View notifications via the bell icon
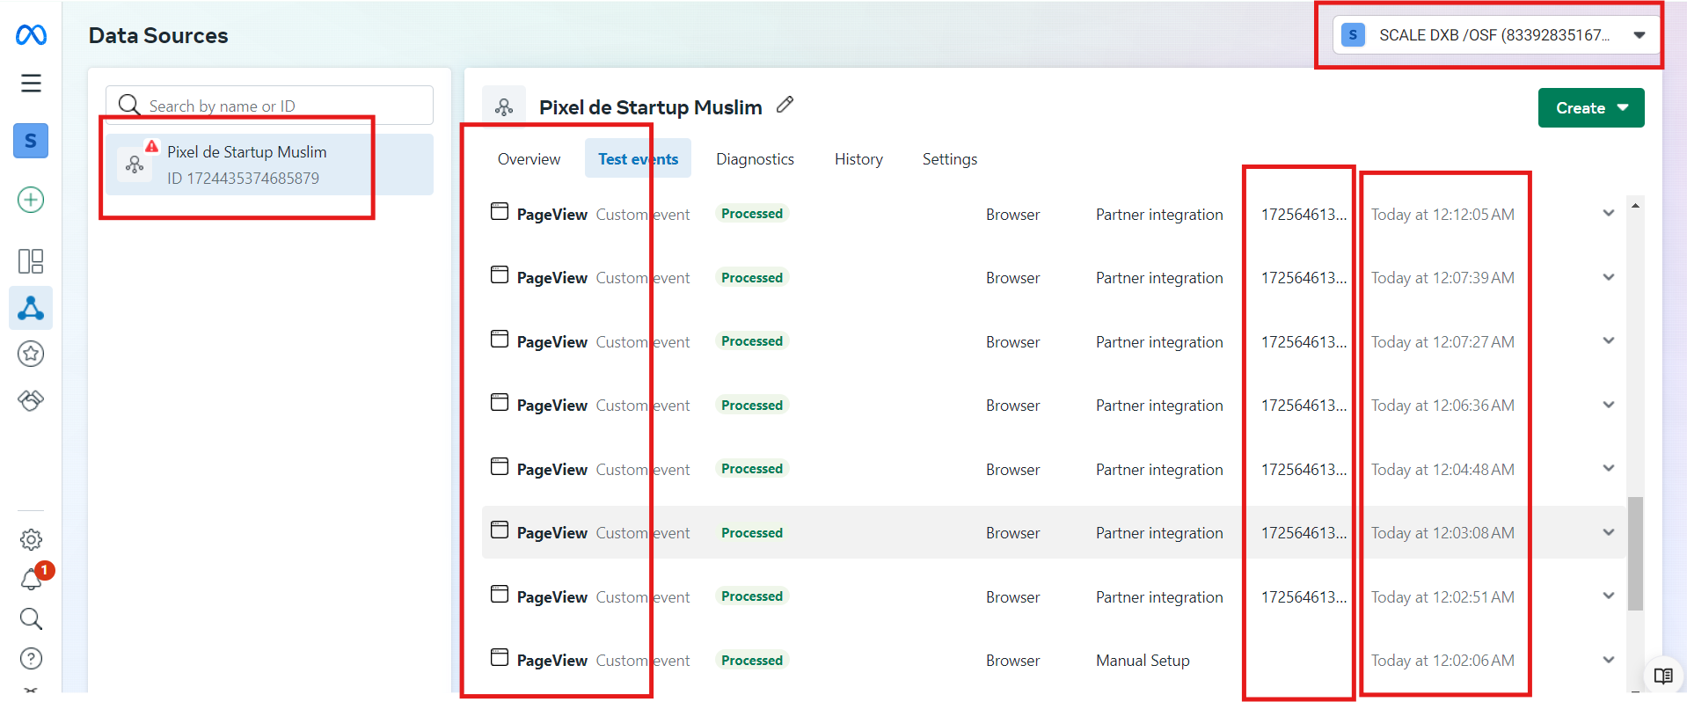 (31, 579)
